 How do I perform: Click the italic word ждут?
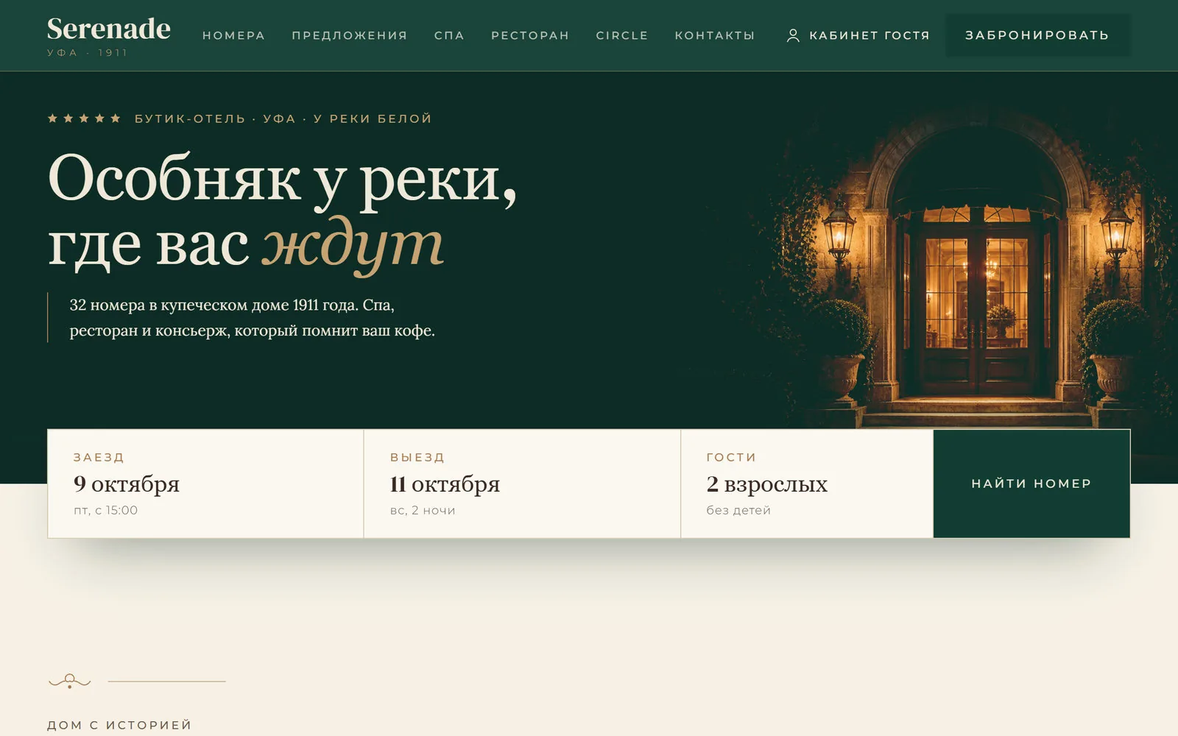pyautogui.click(x=353, y=247)
